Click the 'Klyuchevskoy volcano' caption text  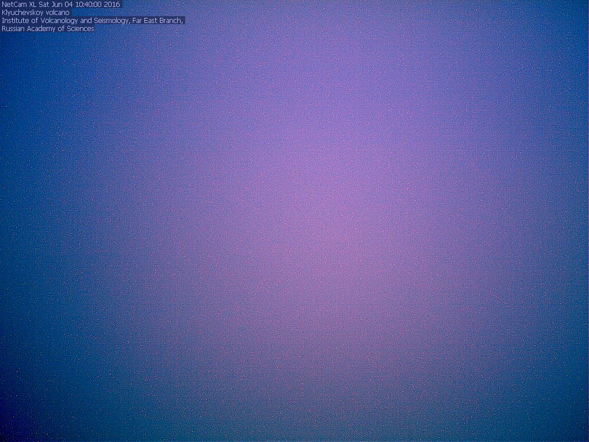click(x=36, y=13)
